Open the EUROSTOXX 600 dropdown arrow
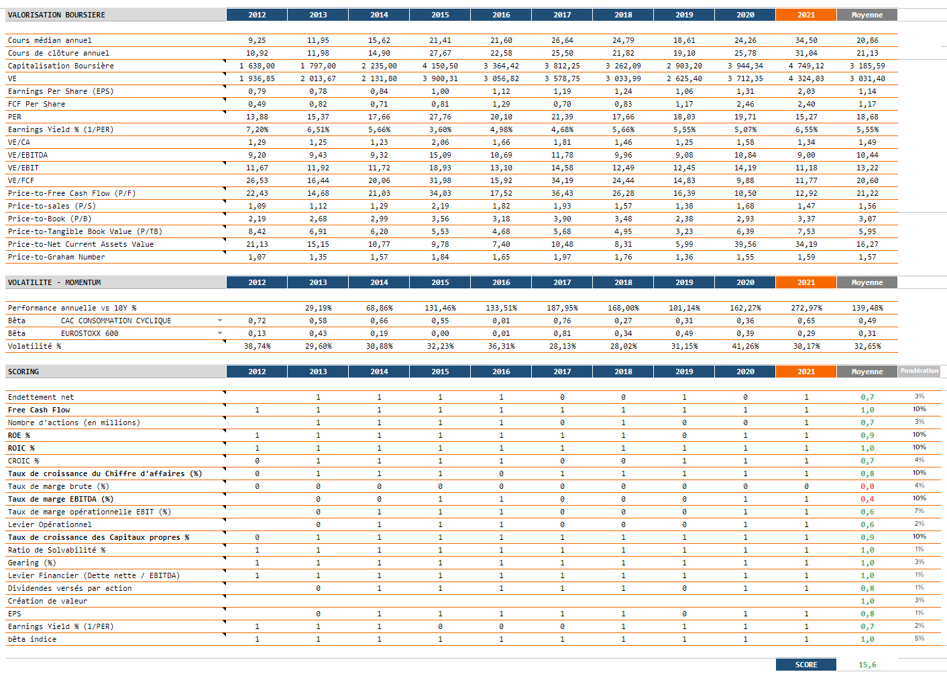 click(220, 333)
